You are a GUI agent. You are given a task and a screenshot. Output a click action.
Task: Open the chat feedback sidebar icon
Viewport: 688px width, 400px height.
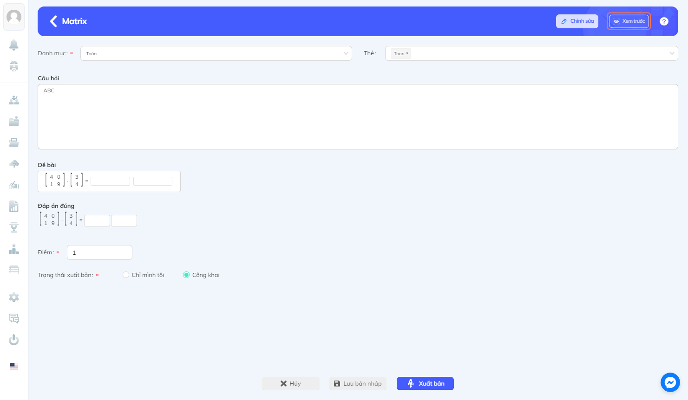tap(14, 318)
